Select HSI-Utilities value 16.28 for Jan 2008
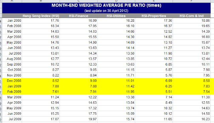The width and height of the screenshot is (214, 123). click(x=116, y=21)
